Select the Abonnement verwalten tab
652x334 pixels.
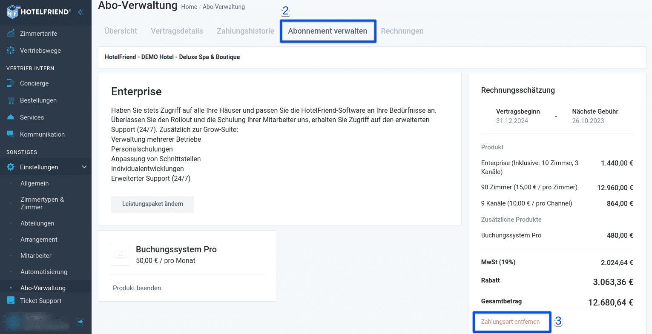(x=327, y=31)
